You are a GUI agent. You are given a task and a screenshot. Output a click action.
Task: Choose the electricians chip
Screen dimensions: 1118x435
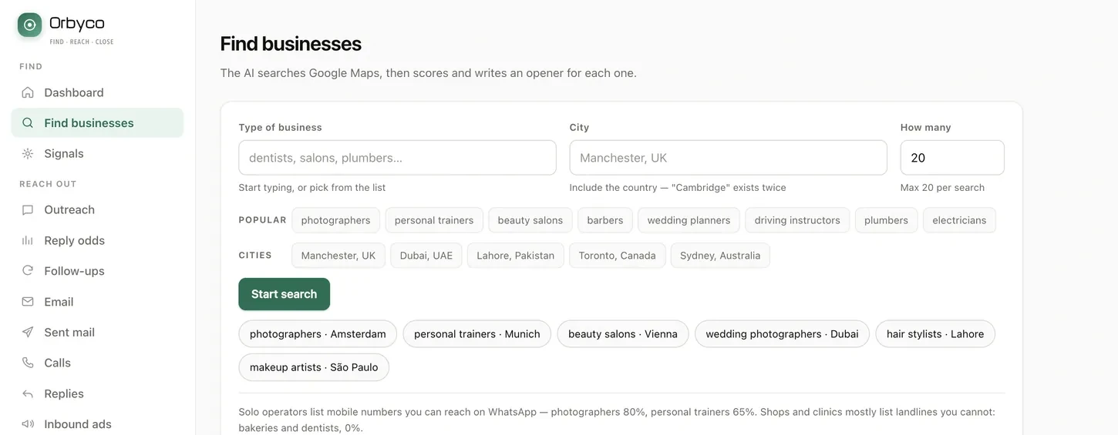[x=959, y=220]
